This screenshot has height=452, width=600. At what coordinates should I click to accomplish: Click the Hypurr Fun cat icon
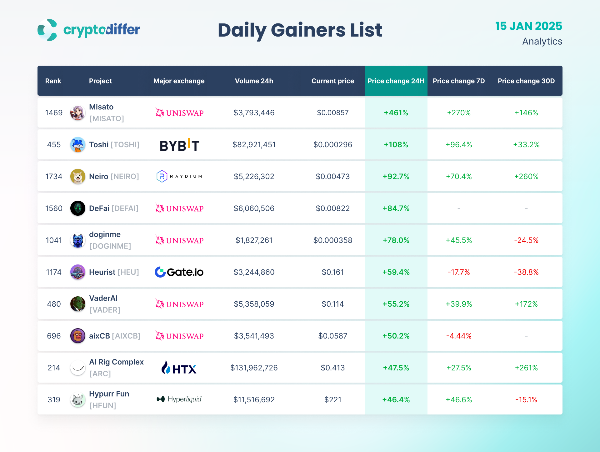coord(77,400)
